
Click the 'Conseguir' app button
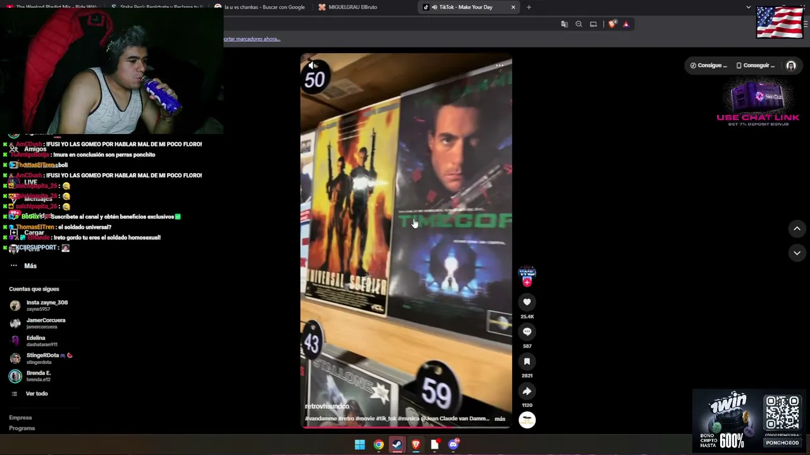point(755,65)
